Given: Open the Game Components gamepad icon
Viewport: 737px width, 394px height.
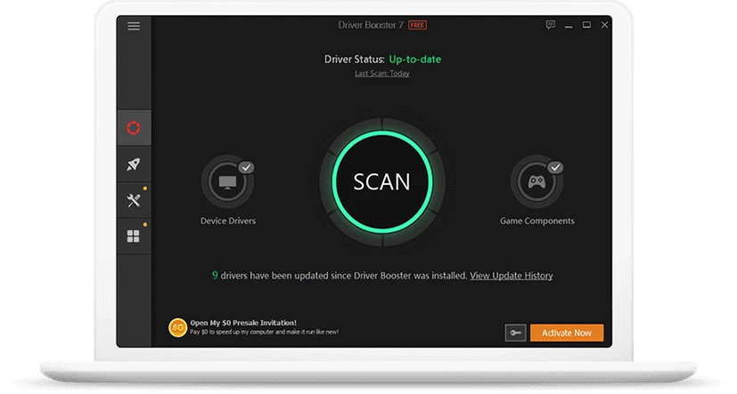Looking at the screenshot, I should pyautogui.click(x=536, y=181).
